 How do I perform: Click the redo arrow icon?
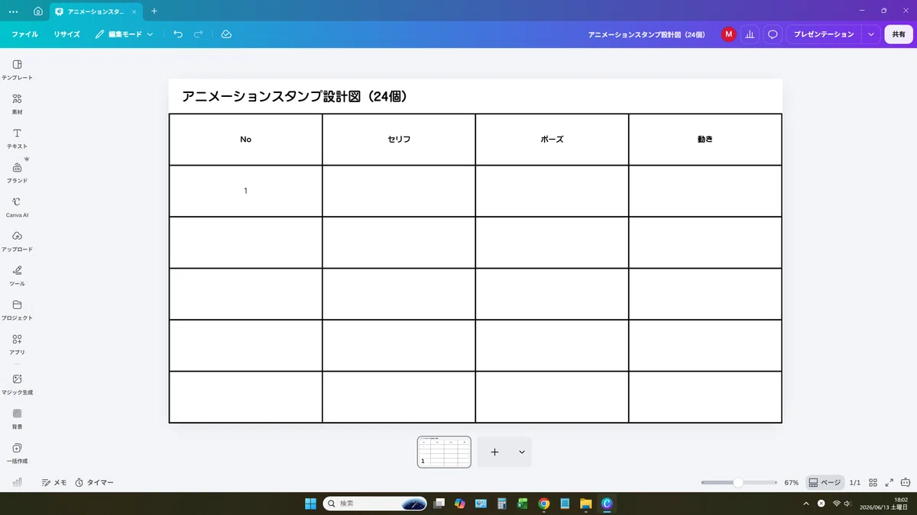point(199,34)
